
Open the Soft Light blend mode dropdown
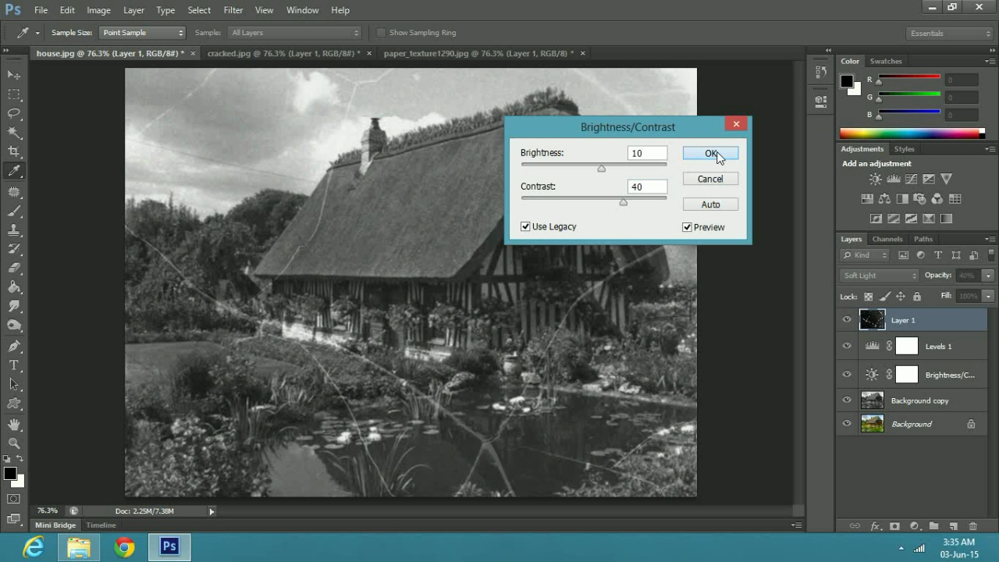(x=880, y=276)
